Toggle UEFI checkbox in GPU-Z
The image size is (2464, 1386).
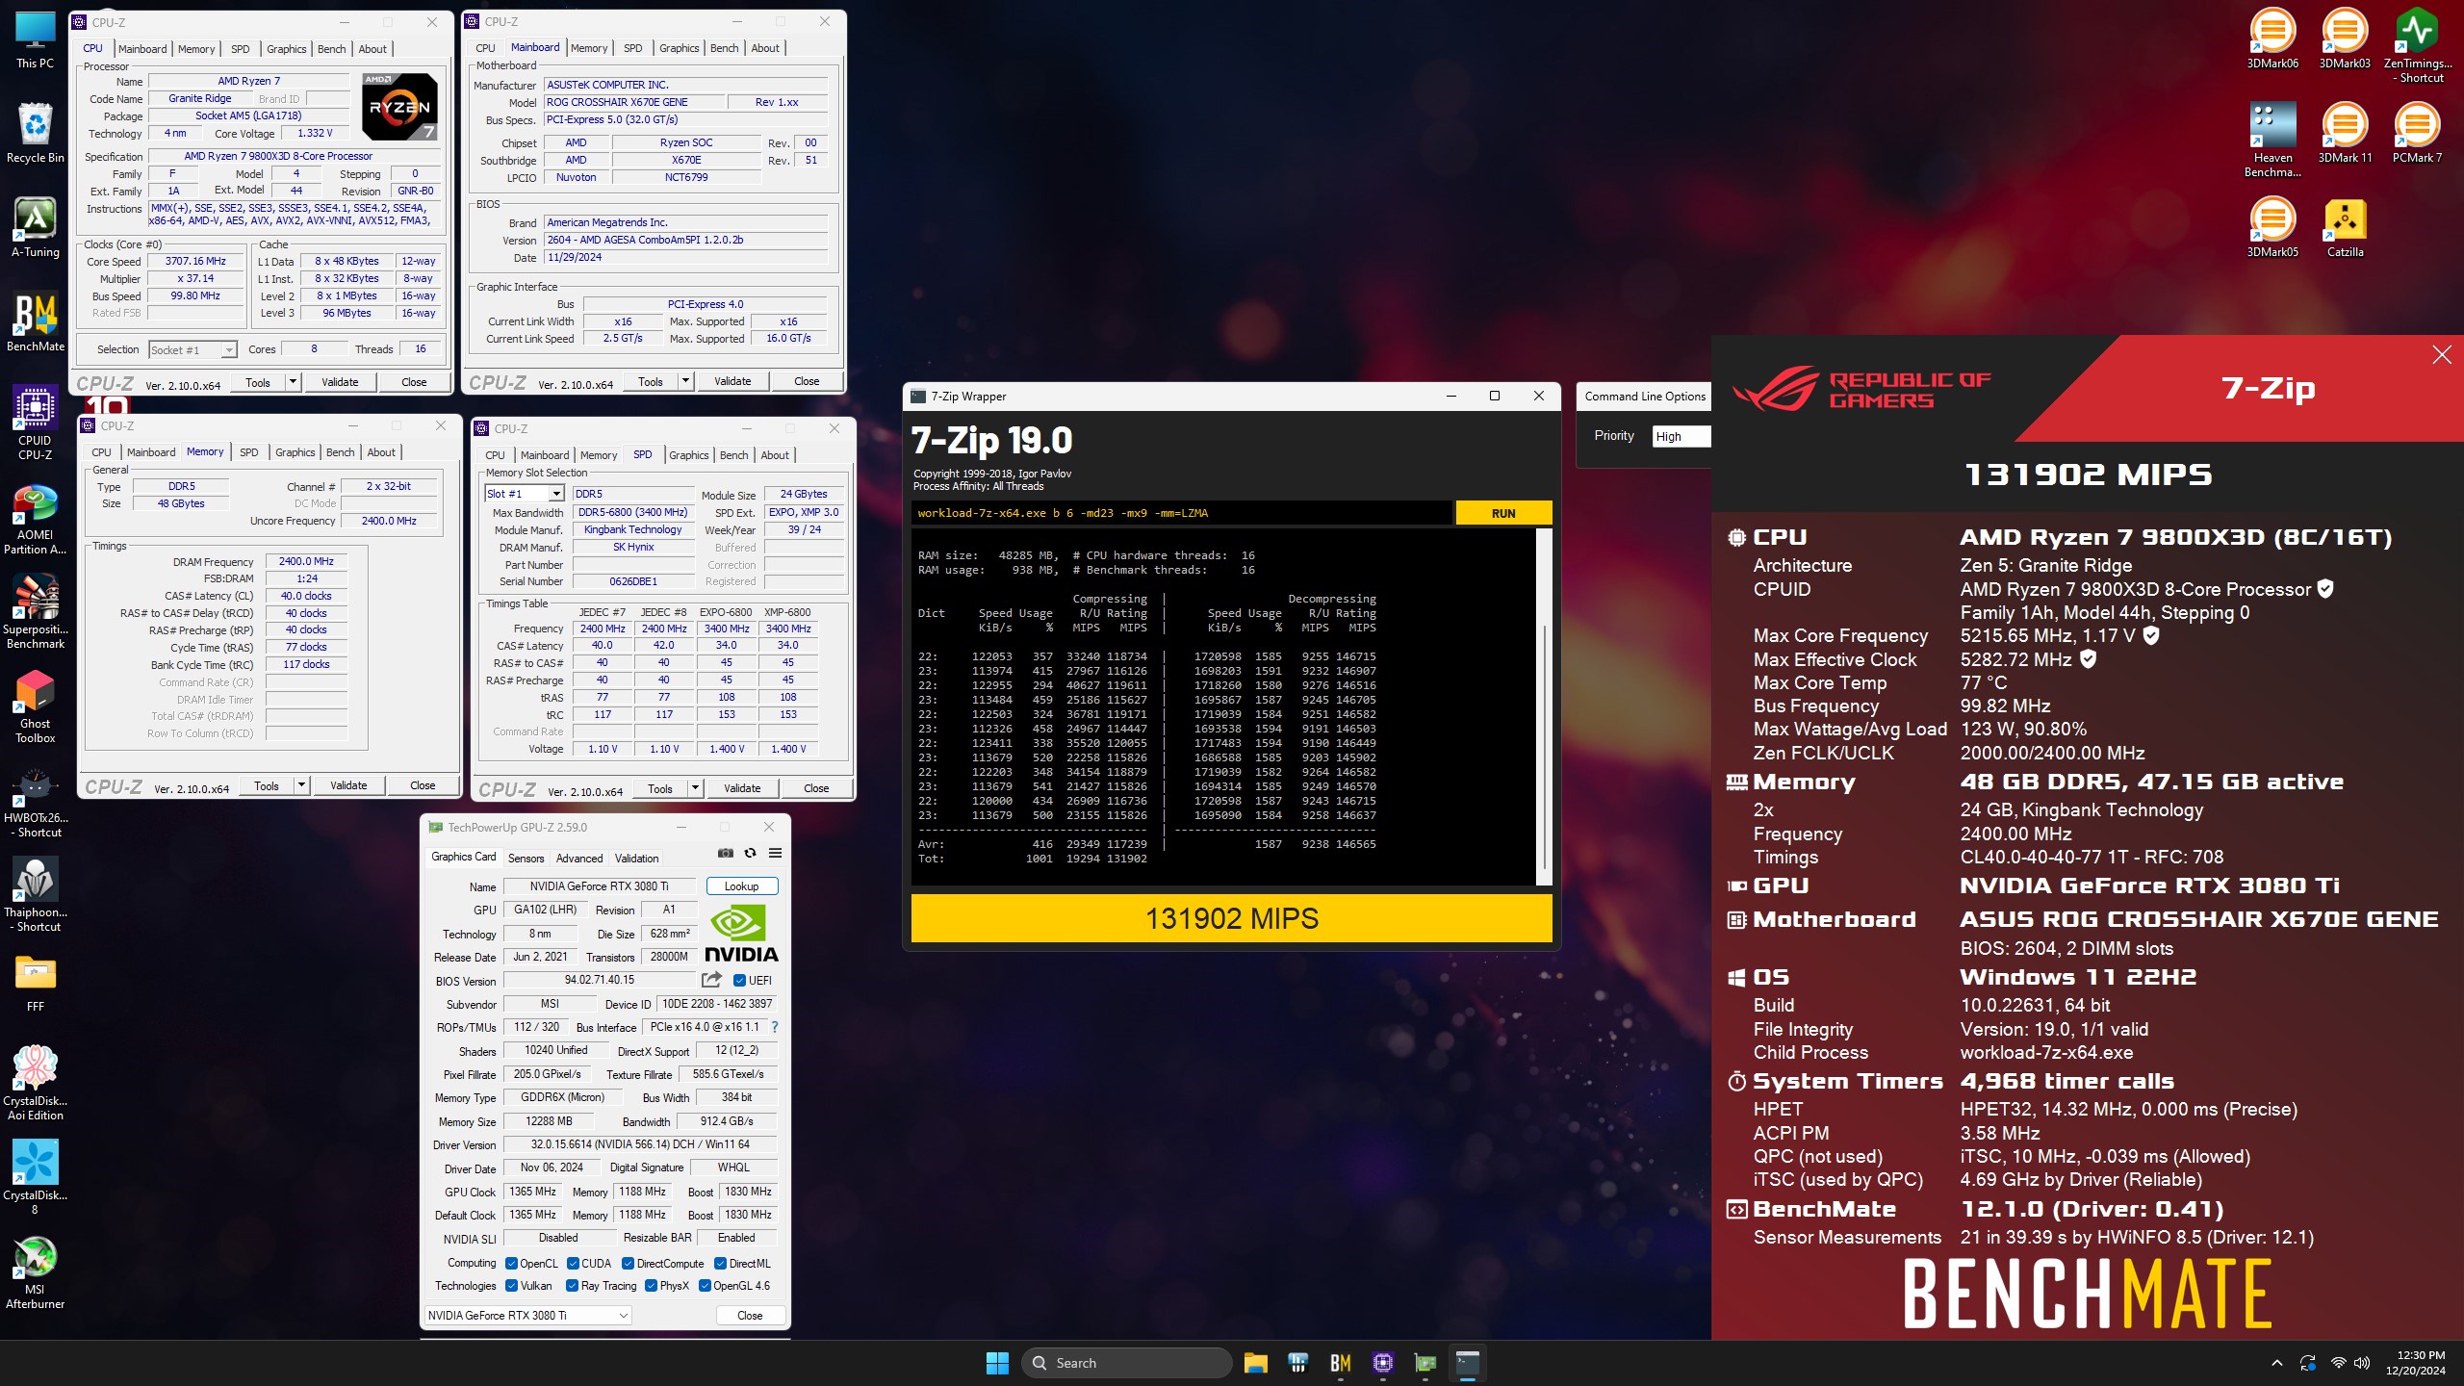[739, 981]
